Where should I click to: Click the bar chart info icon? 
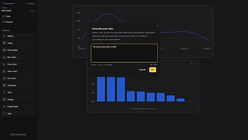pyautogui.click(x=192, y=63)
